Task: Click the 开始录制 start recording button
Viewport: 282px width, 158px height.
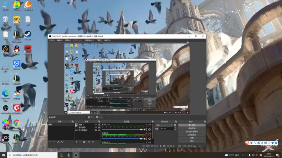Action: point(192,129)
